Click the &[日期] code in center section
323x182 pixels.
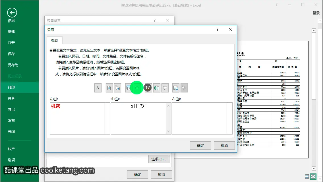pyautogui.click(x=139, y=106)
